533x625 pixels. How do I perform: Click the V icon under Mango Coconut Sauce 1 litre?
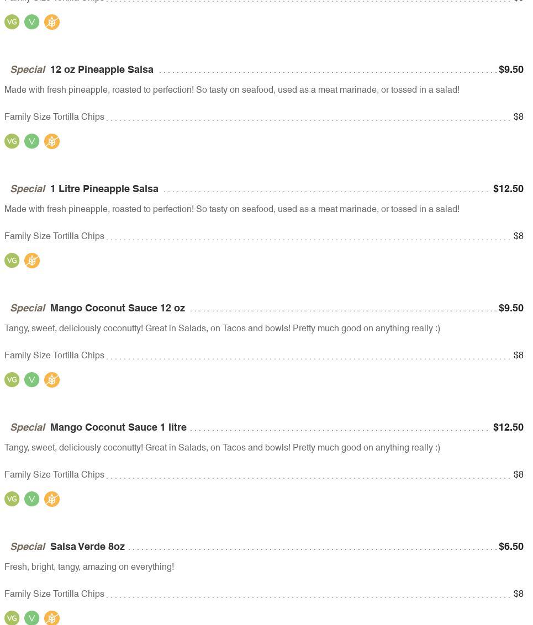pyautogui.click(x=32, y=499)
